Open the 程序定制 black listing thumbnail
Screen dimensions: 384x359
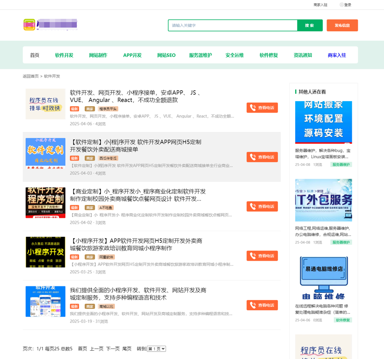click(x=46, y=203)
